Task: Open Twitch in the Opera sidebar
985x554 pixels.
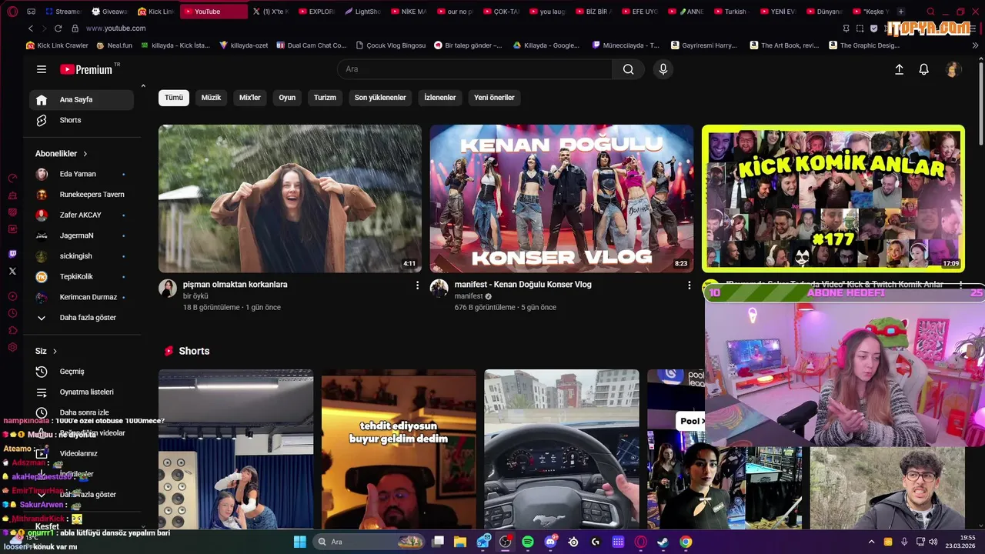Action: [x=12, y=255]
